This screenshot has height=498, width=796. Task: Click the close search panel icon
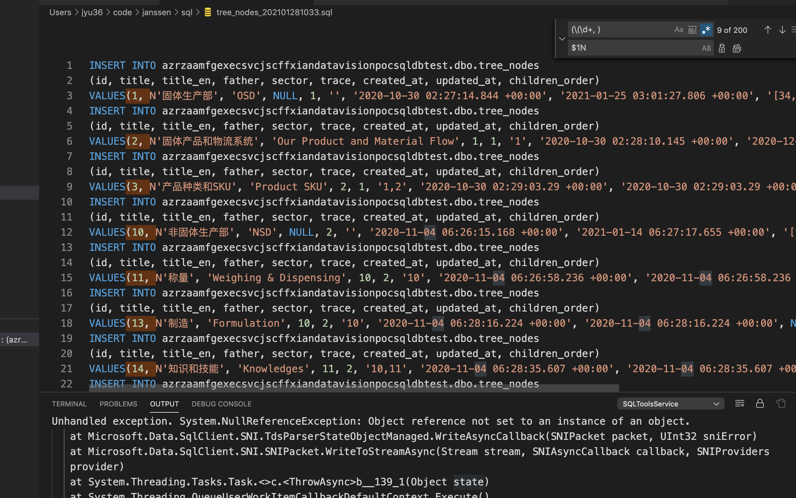tap(794, 30)
